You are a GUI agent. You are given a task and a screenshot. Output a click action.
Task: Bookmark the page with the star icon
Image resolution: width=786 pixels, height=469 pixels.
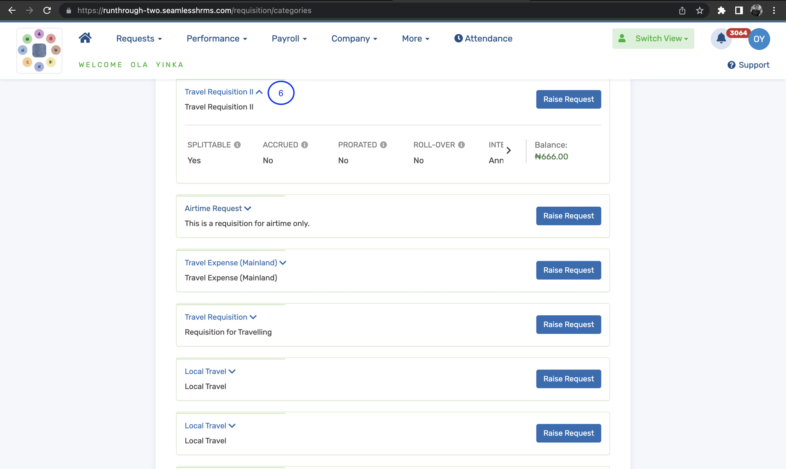point(700,10)
